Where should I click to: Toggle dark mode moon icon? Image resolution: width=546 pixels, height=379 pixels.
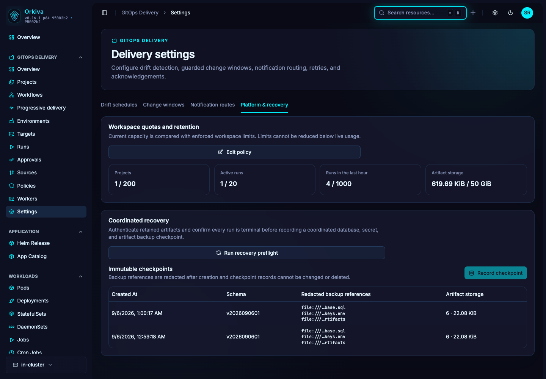click(x=511, y=13)
